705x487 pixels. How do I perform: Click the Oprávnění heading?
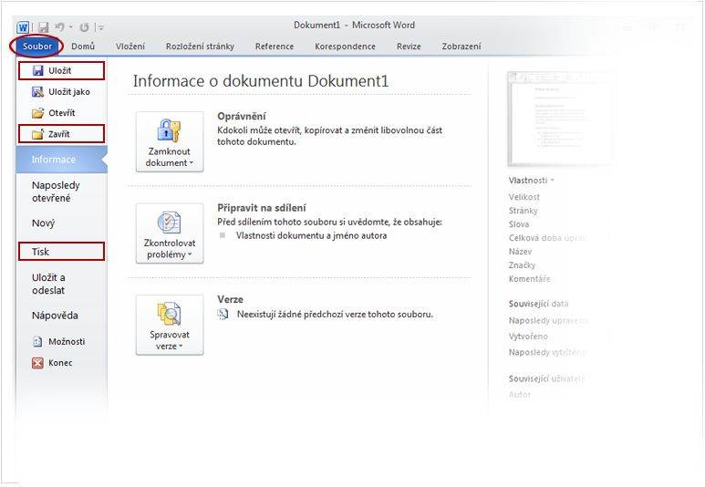242,116
